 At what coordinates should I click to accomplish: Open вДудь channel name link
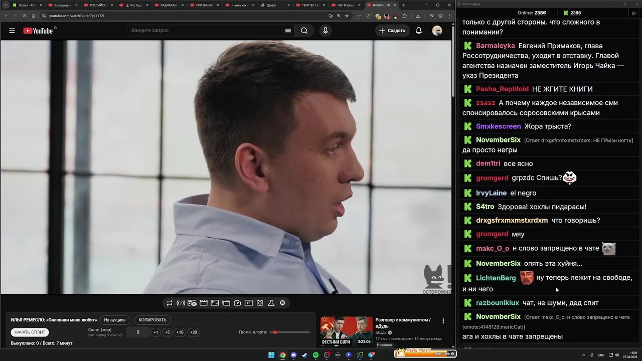[x=381, y=332]
